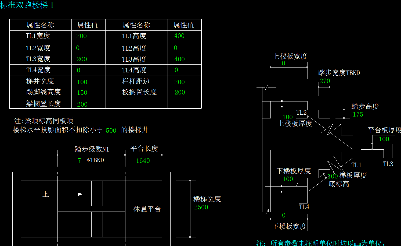Select the 板搁置长度 label
The width and height of the screenshot is (401, 246).
tap(139, 92)
